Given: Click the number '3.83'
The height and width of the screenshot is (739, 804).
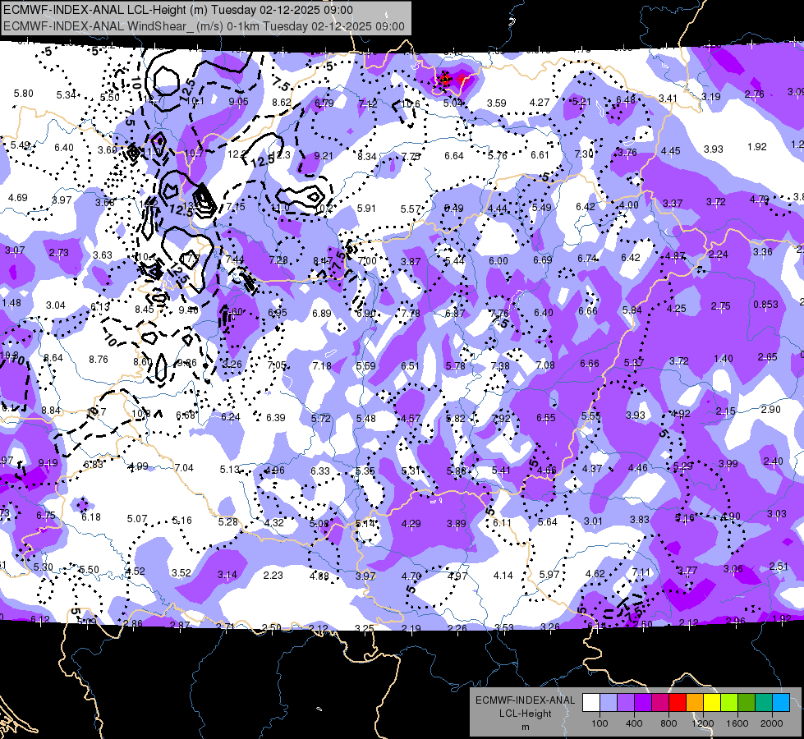Looking at the screenshot, I should tap(640, 520).
